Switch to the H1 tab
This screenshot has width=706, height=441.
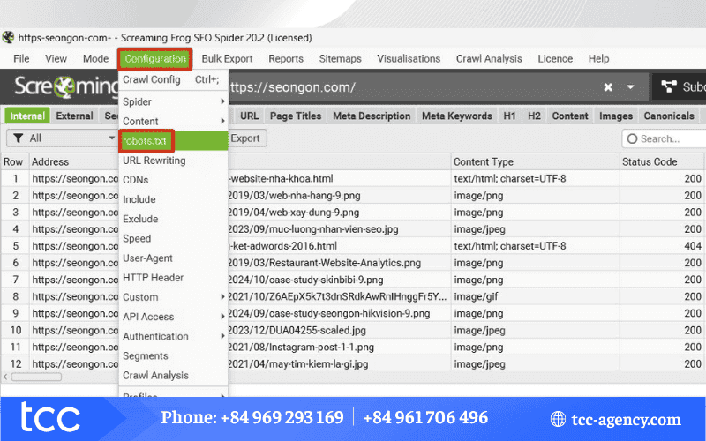point(509,116)
